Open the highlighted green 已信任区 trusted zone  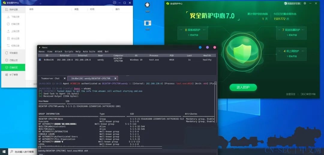(x=13, y=67)
